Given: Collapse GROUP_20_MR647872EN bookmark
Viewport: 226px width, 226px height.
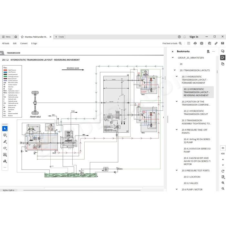Looking at the screenshot, I should 173,57.
